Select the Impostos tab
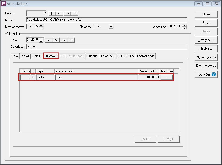Screen dimensions: 222x165 51,55
